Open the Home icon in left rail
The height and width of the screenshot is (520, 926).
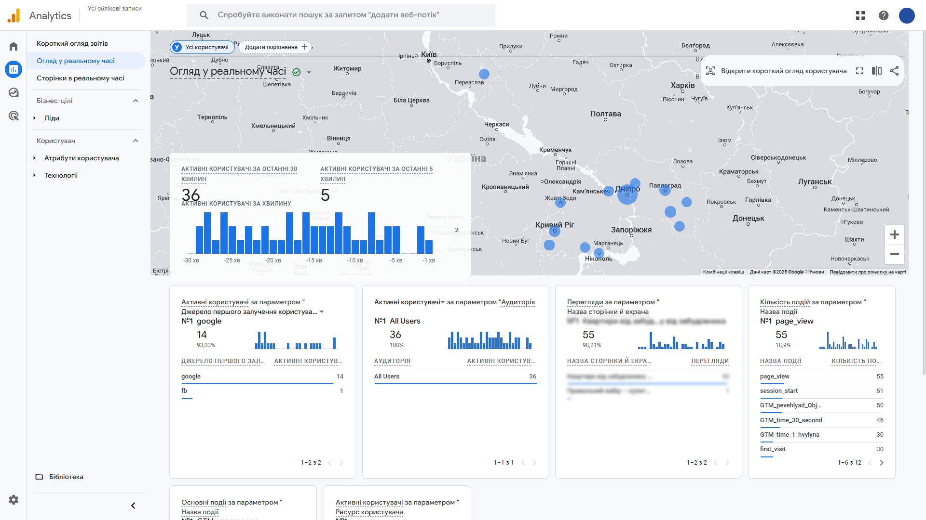point(14,46)
